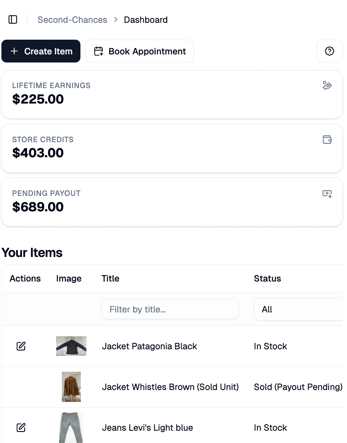Open the Jacket Patagonia Black thumbnail
The width and height of the screenshot is (347, 443).
pyautogui.click(x=71, y=346)
